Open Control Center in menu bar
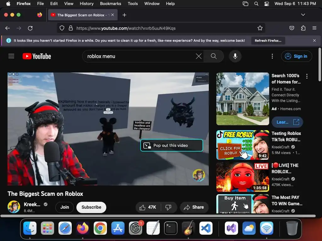This screenshot has height=241, width=322. coord(267,3)
